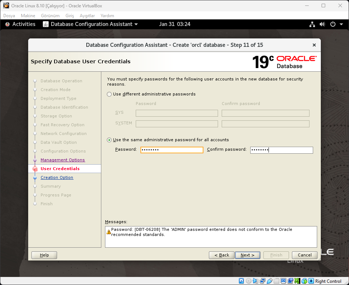Click the Help button

click(x=44, y=255)
